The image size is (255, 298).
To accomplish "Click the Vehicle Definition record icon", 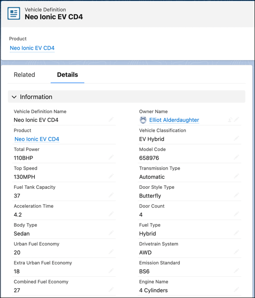I will (13, 13).
